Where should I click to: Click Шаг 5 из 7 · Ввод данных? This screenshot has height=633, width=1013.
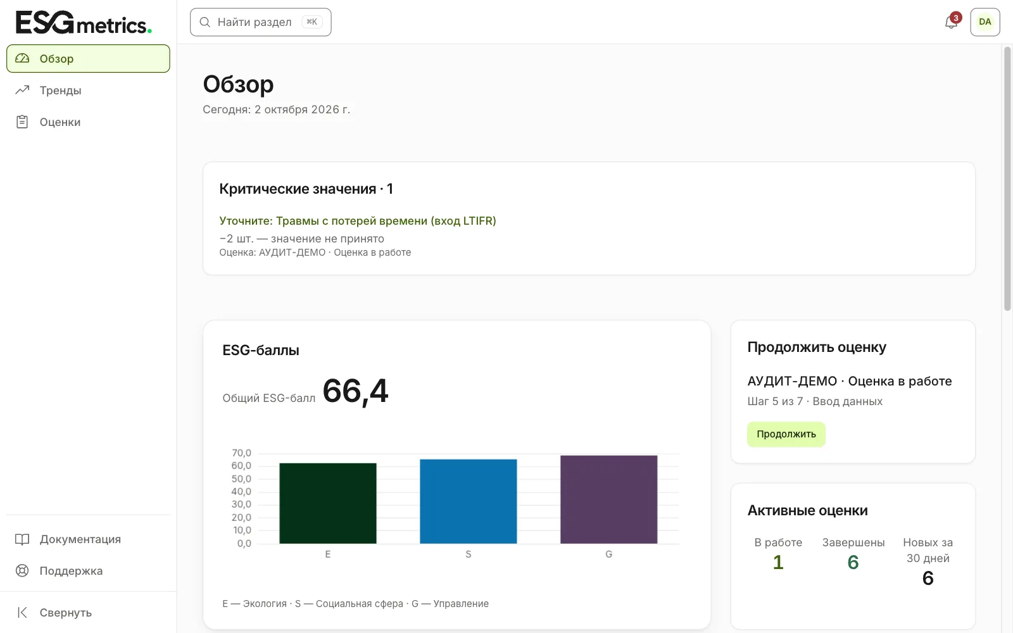pyautogui.click(x=815, y=401)
